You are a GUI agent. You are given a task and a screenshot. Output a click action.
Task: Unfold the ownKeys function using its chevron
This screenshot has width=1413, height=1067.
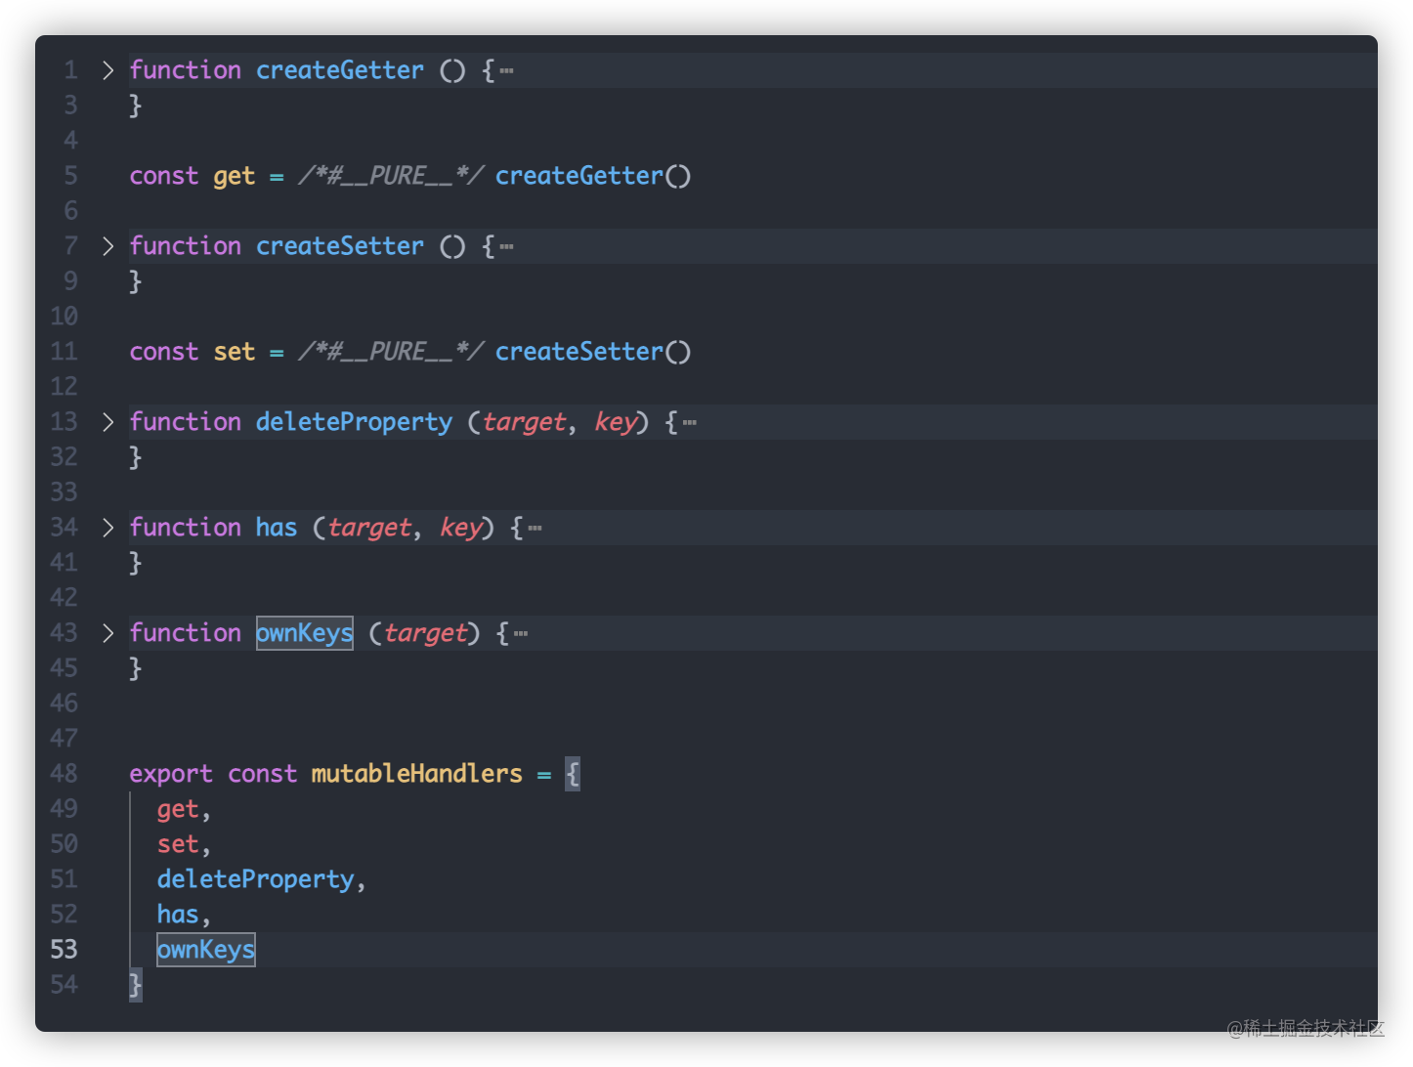108,633
